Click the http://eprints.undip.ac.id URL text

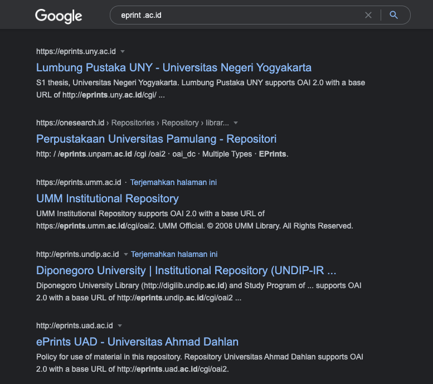77,254
